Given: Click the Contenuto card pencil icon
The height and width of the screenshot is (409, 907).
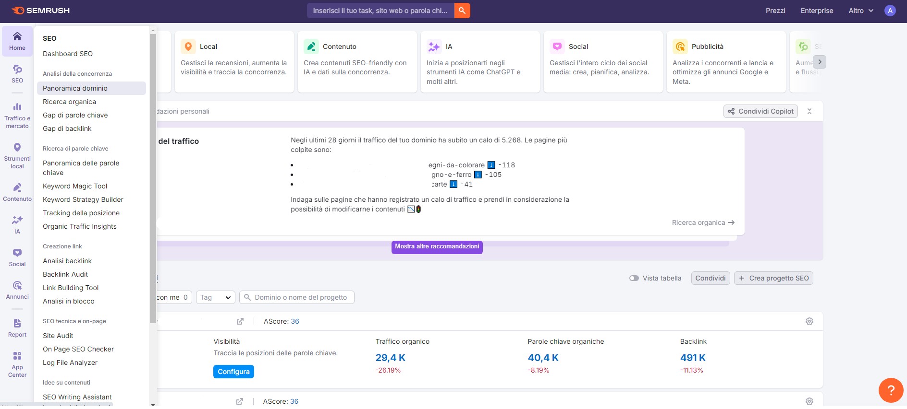Looking at the screenshot, I should point(311,47).
